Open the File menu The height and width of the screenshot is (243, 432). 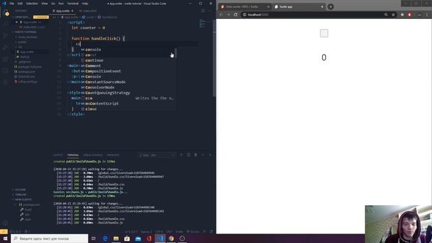tap(11, 3)
